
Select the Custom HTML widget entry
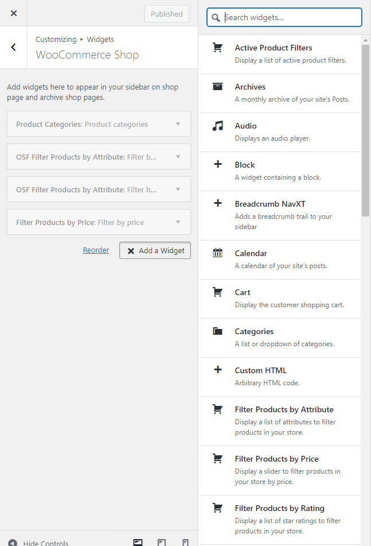pyautogui.click(x=280, y=377)
